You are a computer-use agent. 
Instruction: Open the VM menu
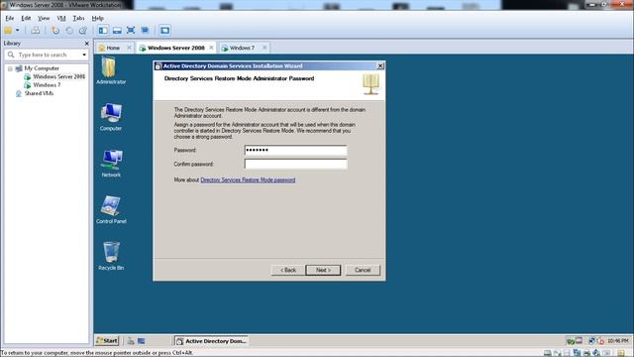[x=61, y=18]
